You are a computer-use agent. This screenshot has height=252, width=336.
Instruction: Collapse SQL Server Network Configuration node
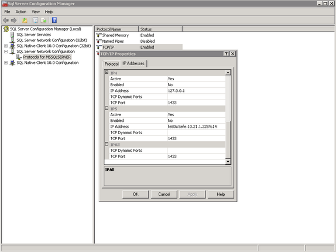6,52
